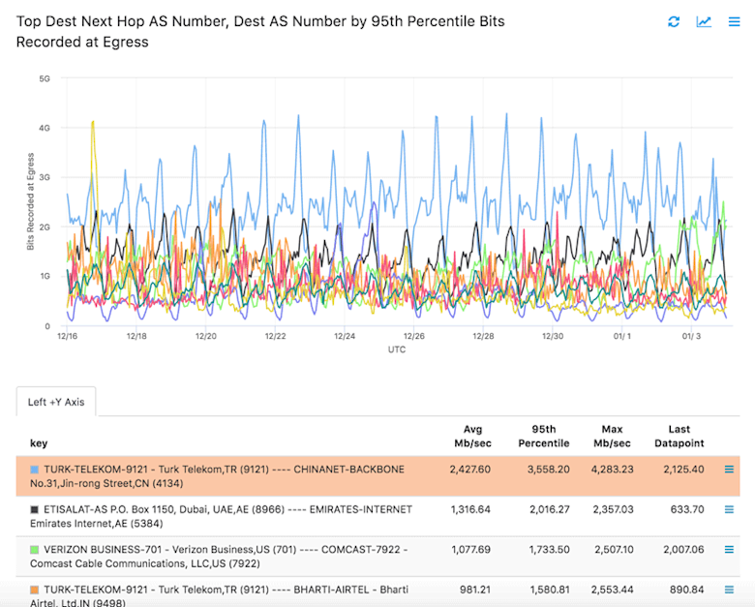Click the chart title text

point(260,31)
